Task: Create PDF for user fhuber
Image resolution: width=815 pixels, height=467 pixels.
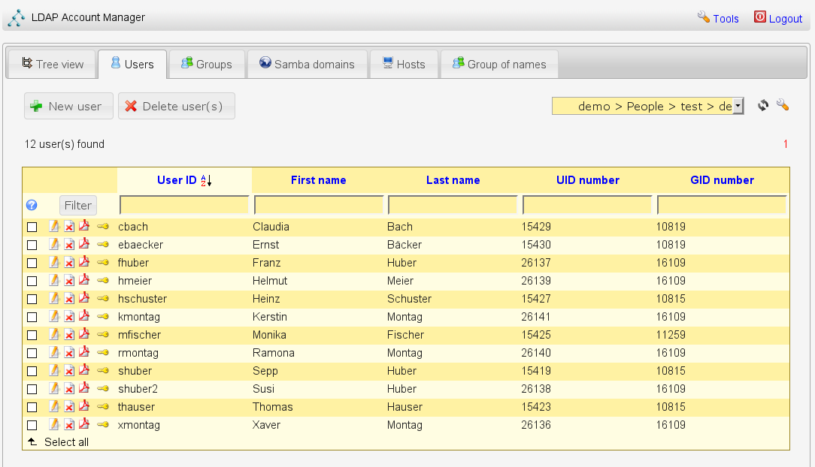Action: point(84,262)
